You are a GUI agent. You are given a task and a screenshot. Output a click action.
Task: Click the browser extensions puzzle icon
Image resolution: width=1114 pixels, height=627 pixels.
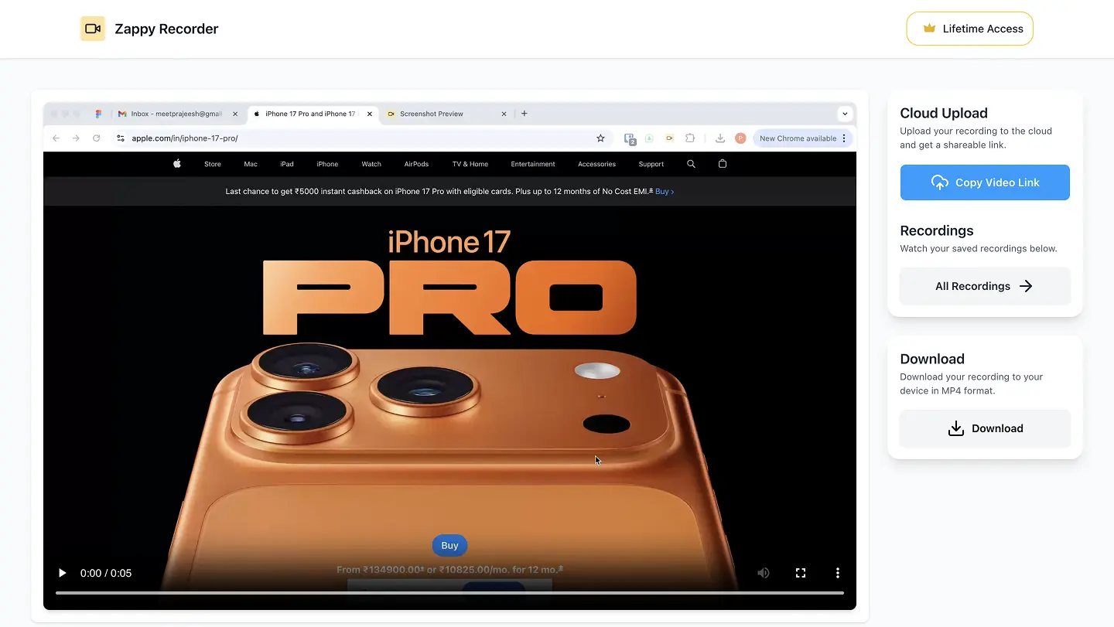(689, 138)
